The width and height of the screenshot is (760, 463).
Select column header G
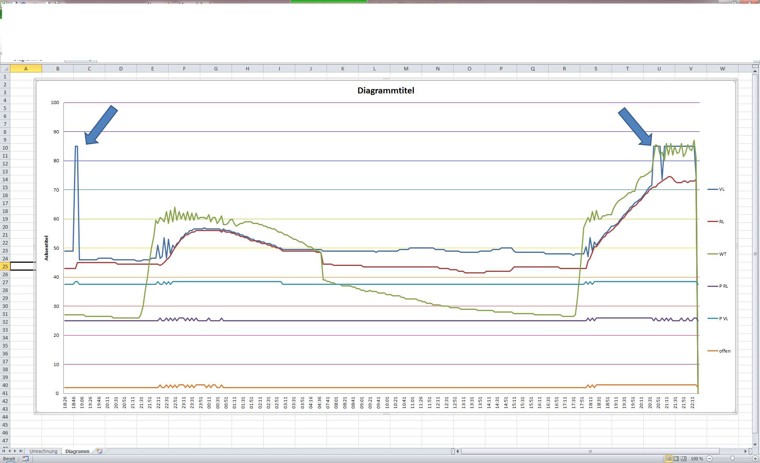[216, 69]
